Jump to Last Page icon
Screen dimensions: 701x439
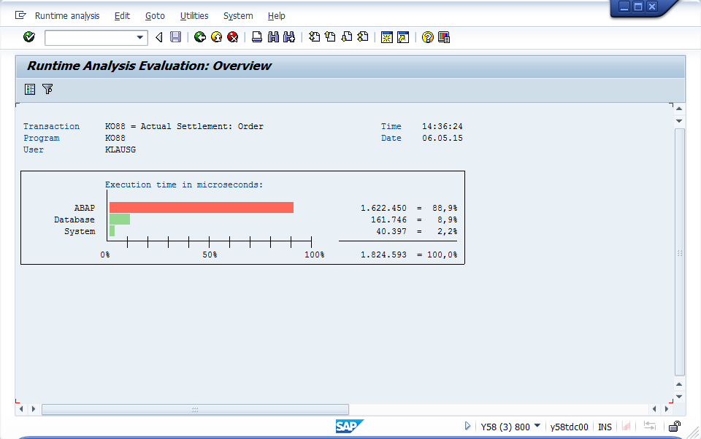[363, 37]
